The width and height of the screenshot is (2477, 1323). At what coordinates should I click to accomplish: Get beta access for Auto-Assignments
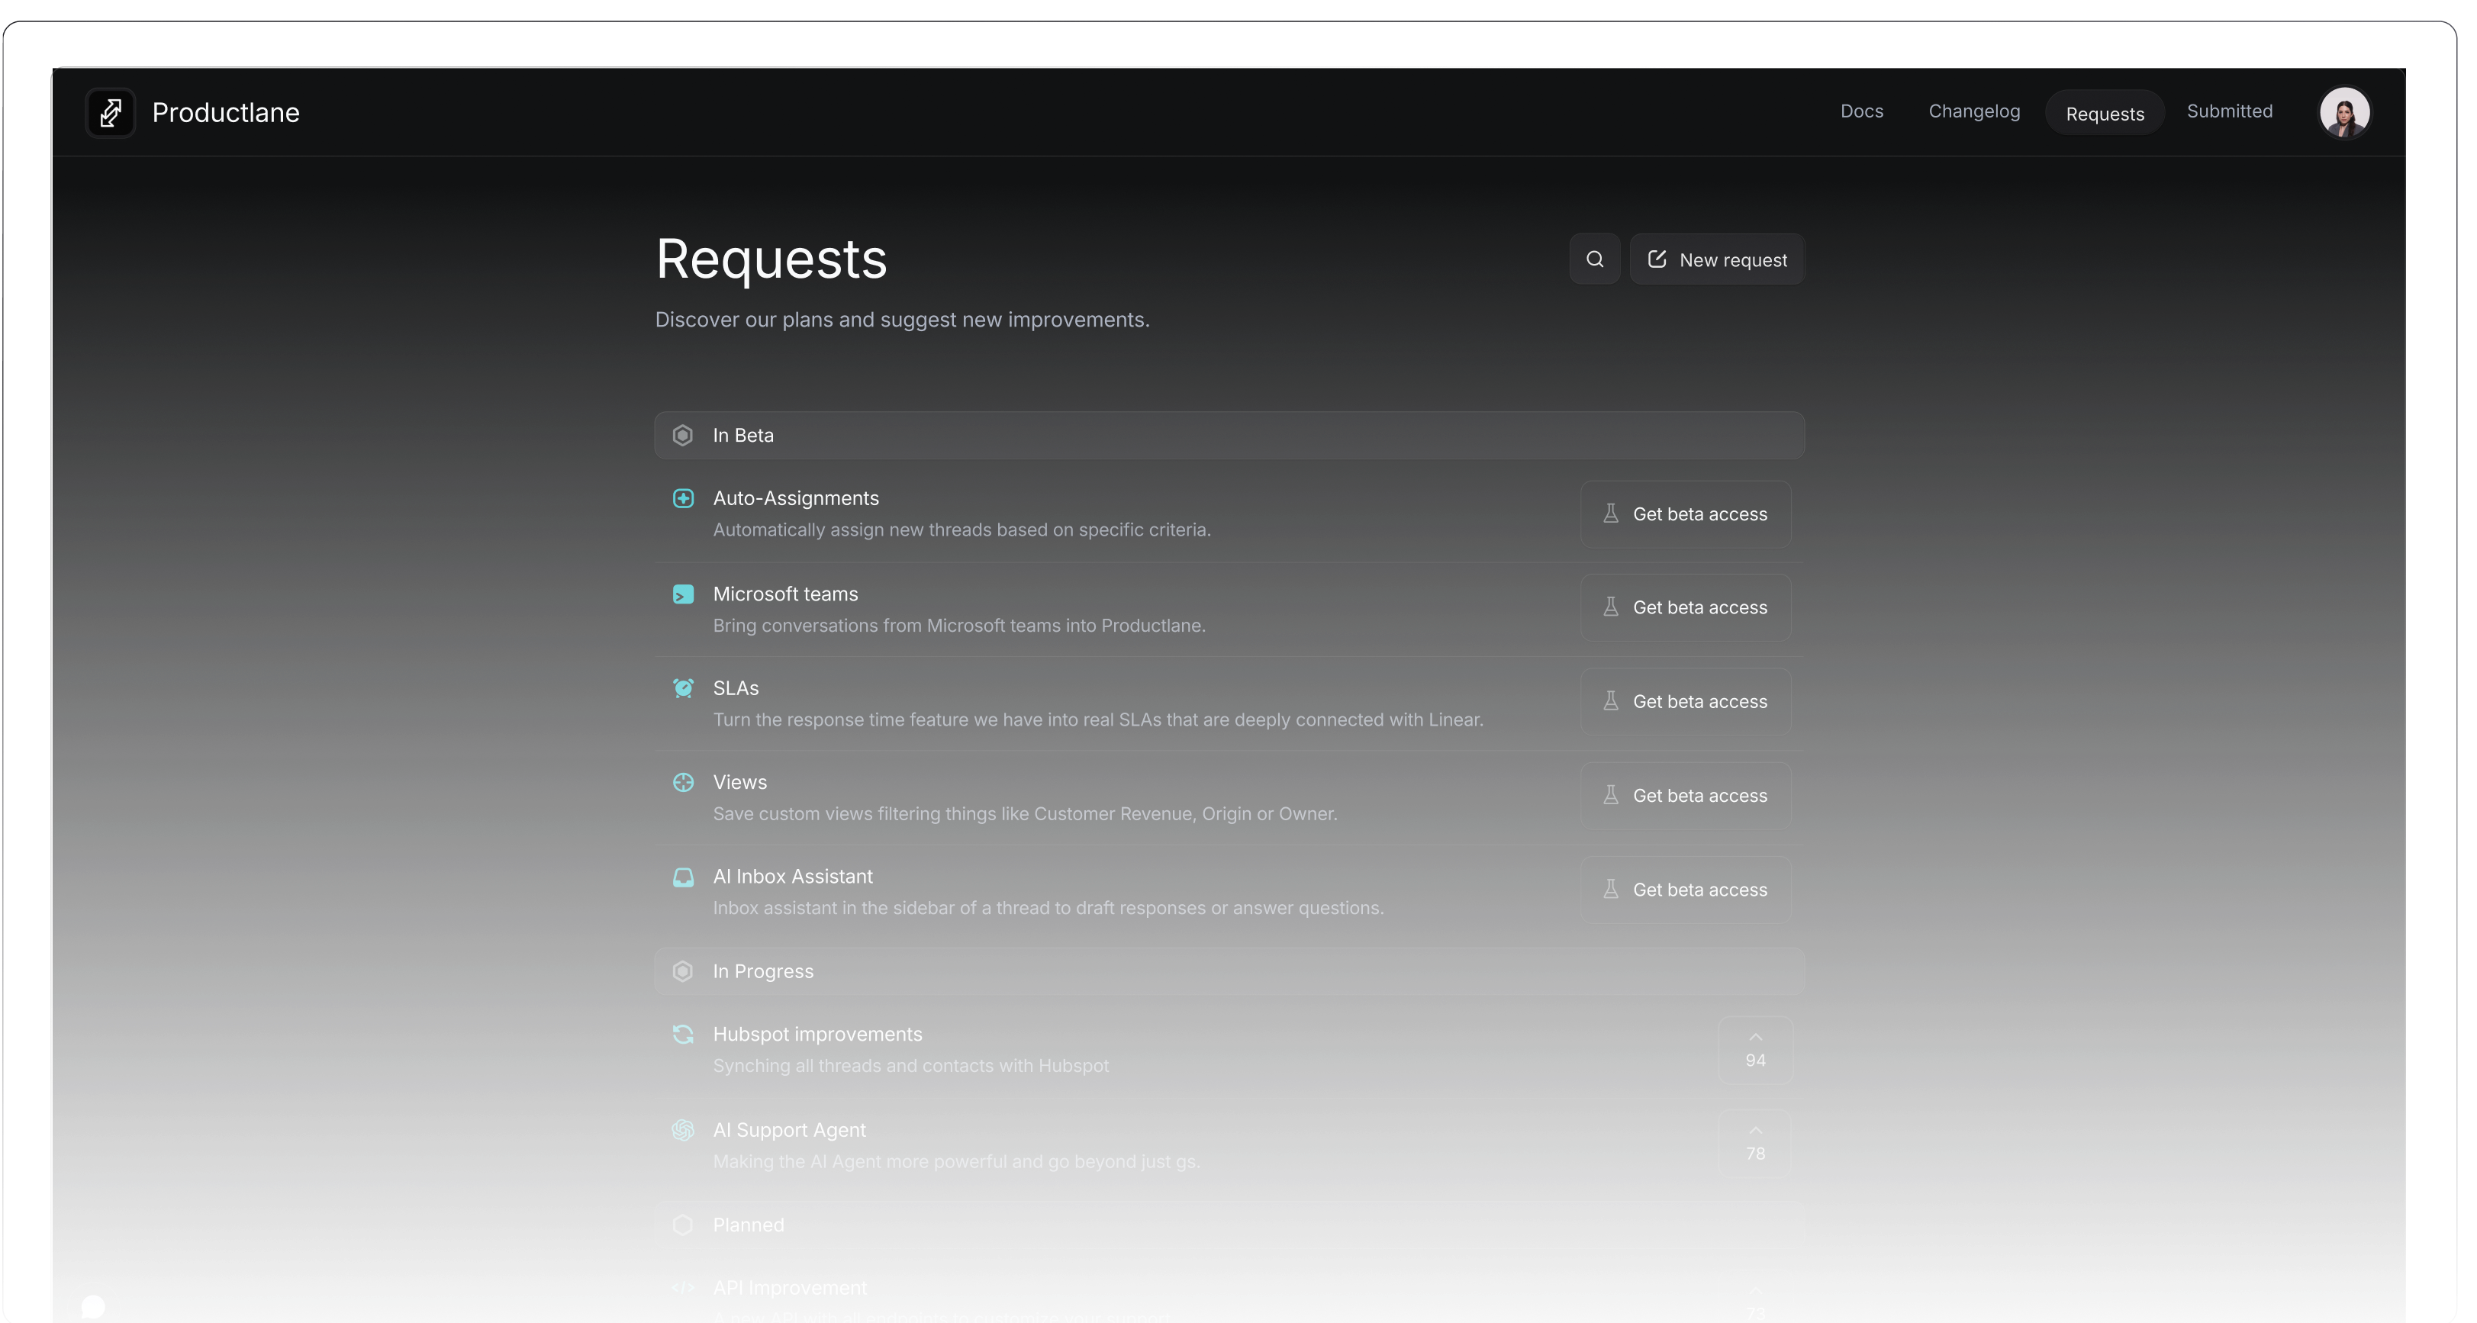[x=1686, y=514]
